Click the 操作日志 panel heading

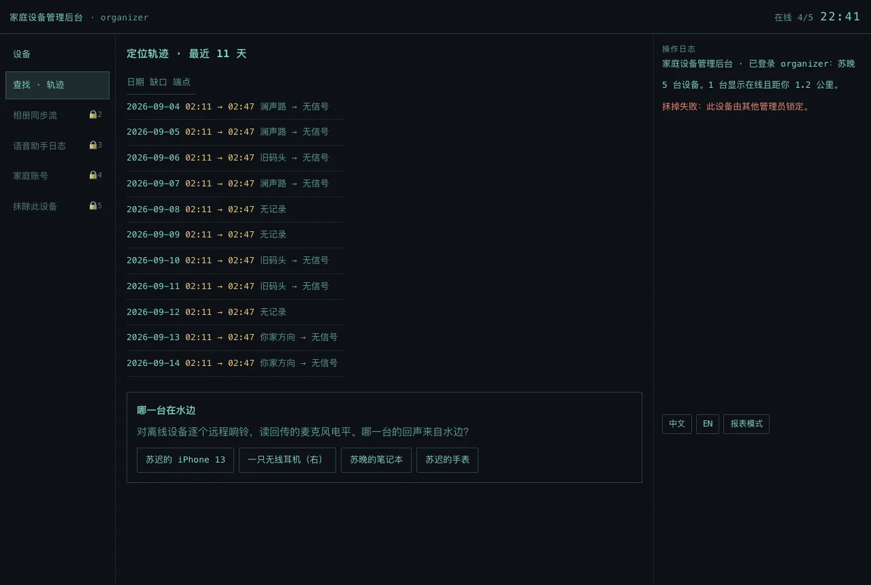click(678, 49)
